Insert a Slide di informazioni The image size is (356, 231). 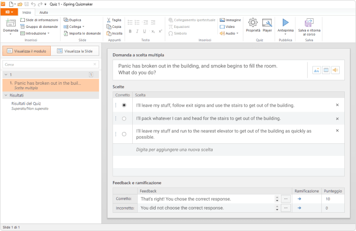point(39,20)
